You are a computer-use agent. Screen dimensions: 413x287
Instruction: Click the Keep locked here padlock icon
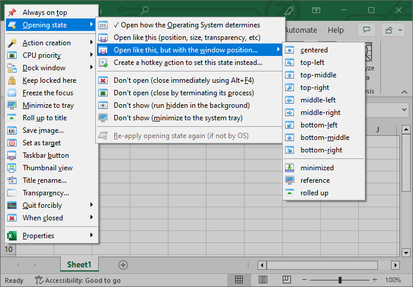(12, 80)
